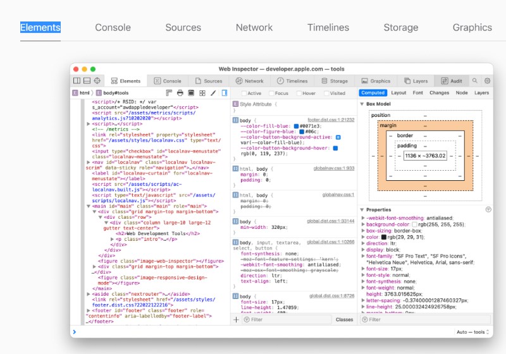506x354 pixels.
Task: Click the print styles printer icon
Action: [180, 93]
